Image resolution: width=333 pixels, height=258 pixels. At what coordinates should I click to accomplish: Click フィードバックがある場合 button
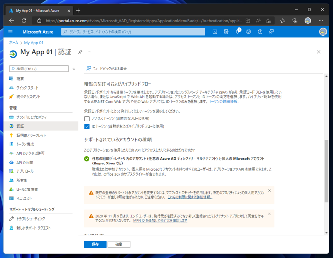[x=106, y=69]
